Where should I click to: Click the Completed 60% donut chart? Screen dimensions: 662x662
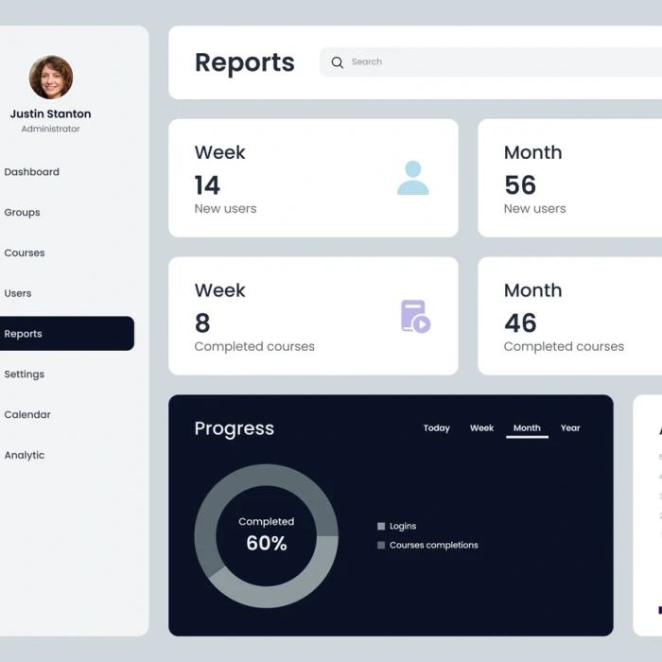point(266,536)
